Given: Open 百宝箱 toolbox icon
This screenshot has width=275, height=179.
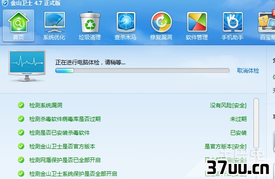Looking at the screenshot, I should 266,26.
